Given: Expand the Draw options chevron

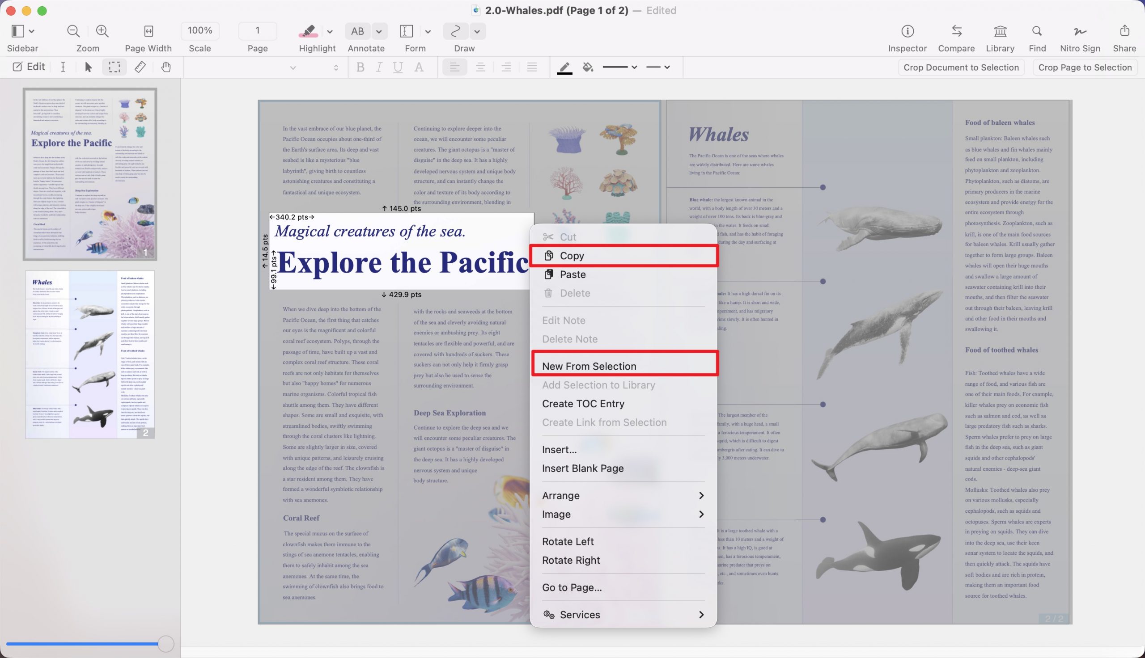Looking at the screenshot, I should pos(477,31).
